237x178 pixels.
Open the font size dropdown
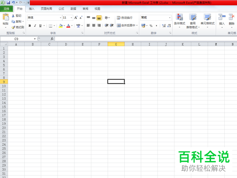pos(72,18)
